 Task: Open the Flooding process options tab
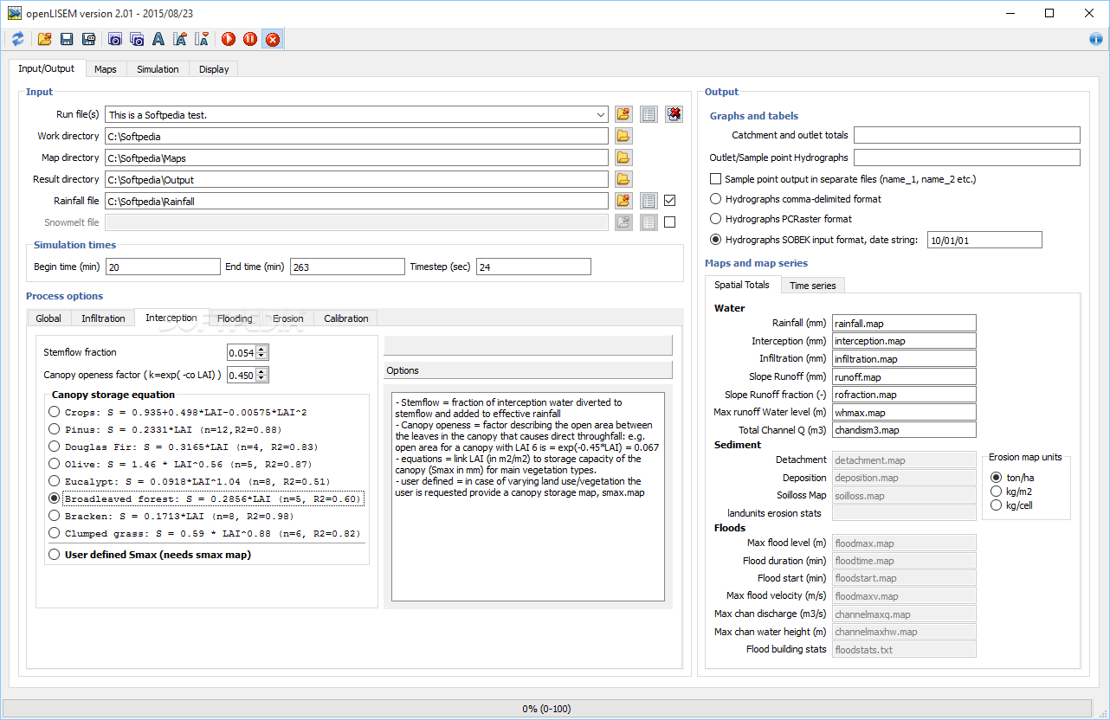[x=235, y=318]
